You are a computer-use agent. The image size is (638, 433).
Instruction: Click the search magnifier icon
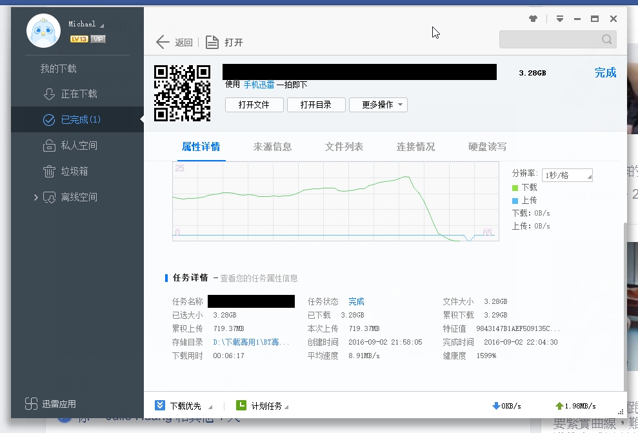(x=606, y=39)
